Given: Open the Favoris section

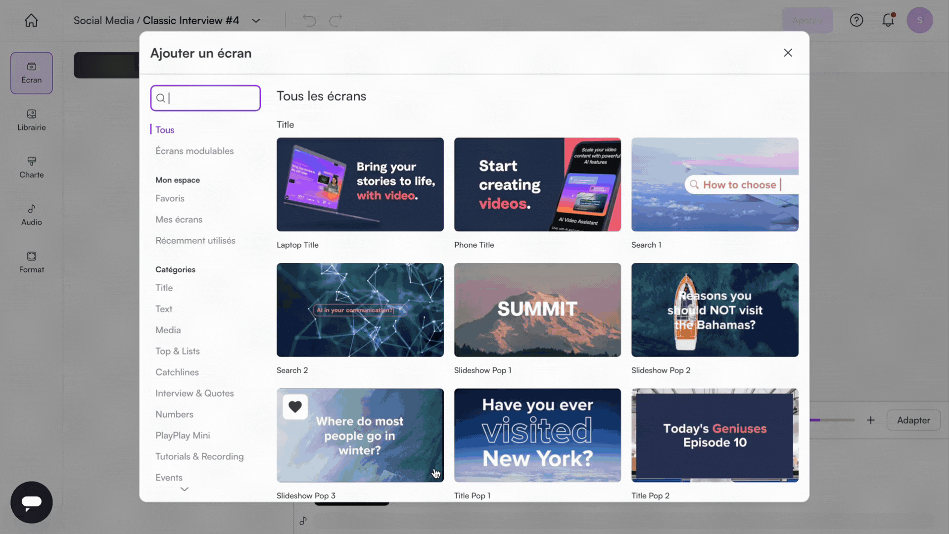Looking at the screenshot, I should (170, 198).
